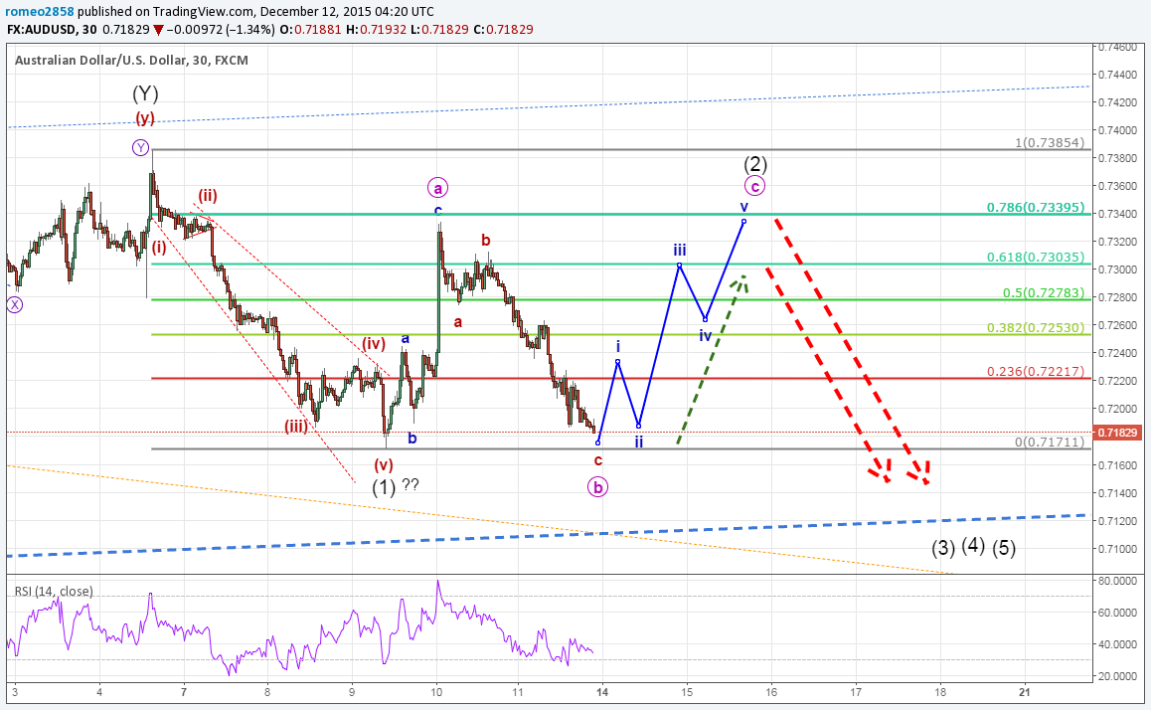
Task: Click the circled purple X wave marker
Action: click(x=15, y=304)
